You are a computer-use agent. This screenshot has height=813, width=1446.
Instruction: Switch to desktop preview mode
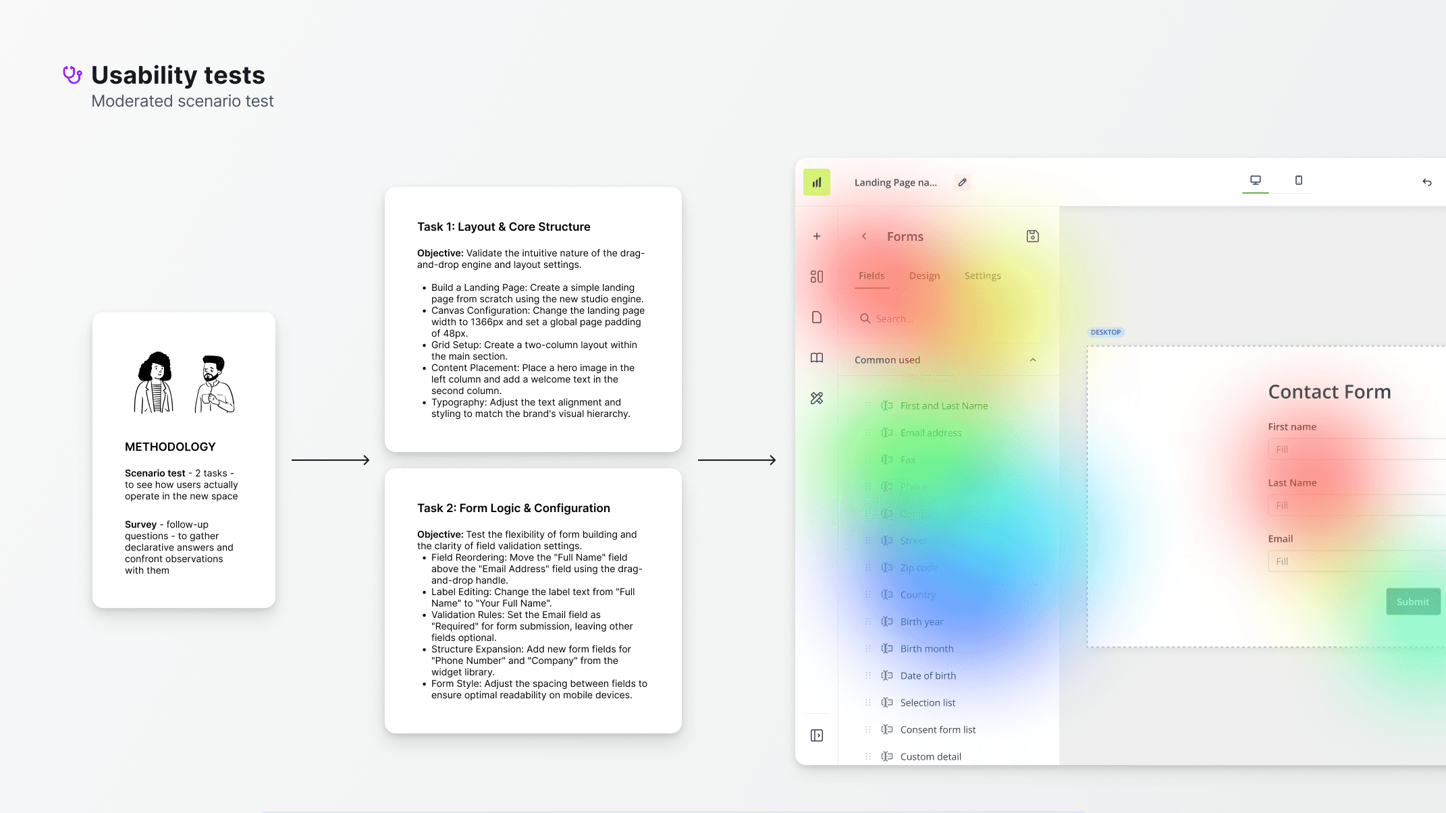[1256, 180]
